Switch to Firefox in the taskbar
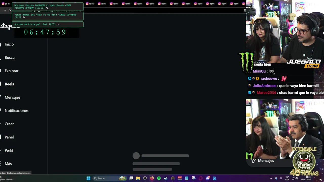The height and width of the screenshot is (182, 324). pyautogui.click(x=152, y=178)
